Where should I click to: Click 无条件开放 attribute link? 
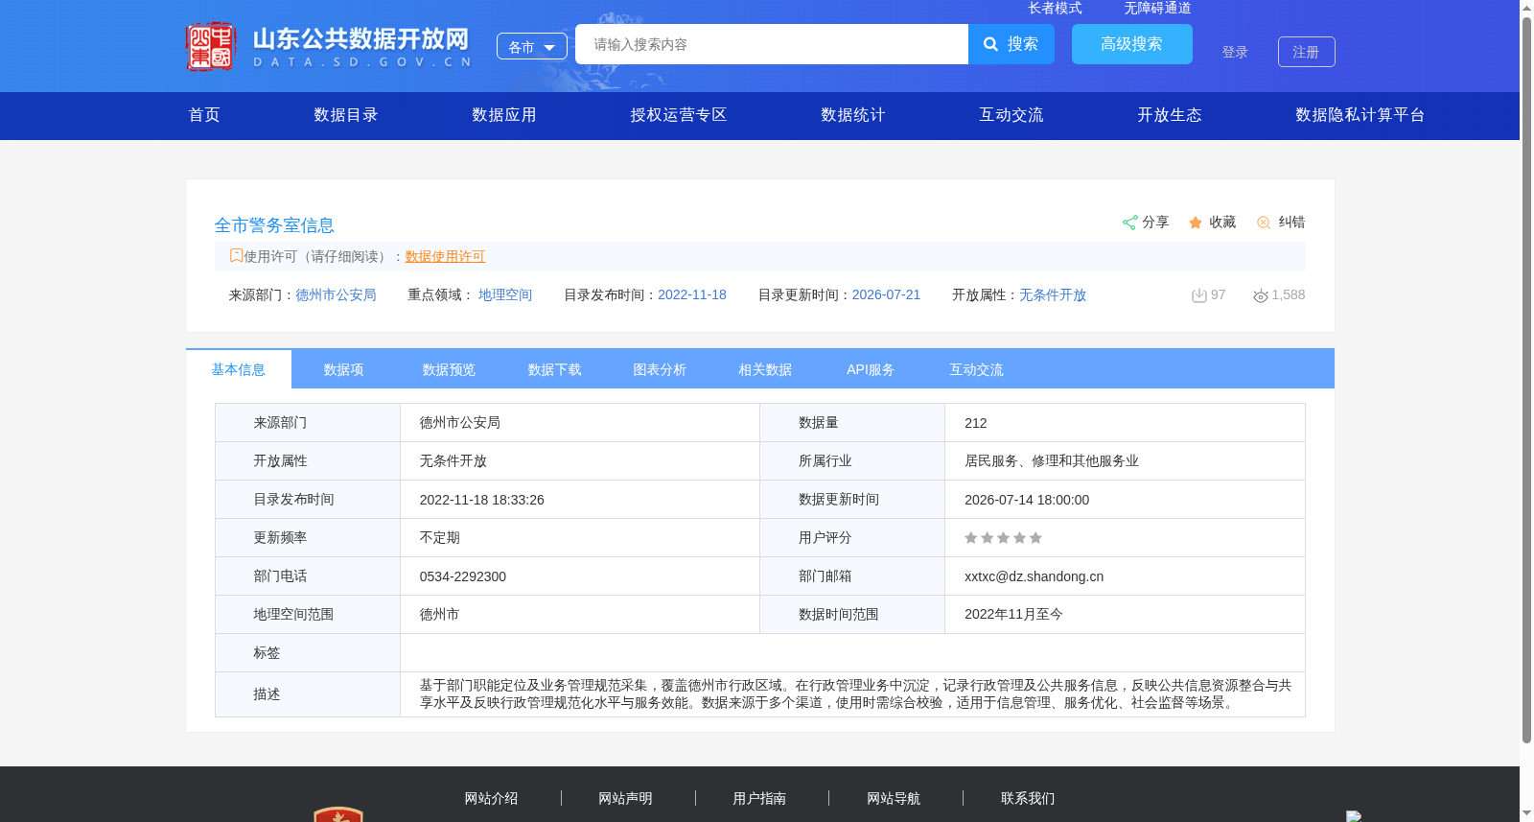coord(1053,295)
